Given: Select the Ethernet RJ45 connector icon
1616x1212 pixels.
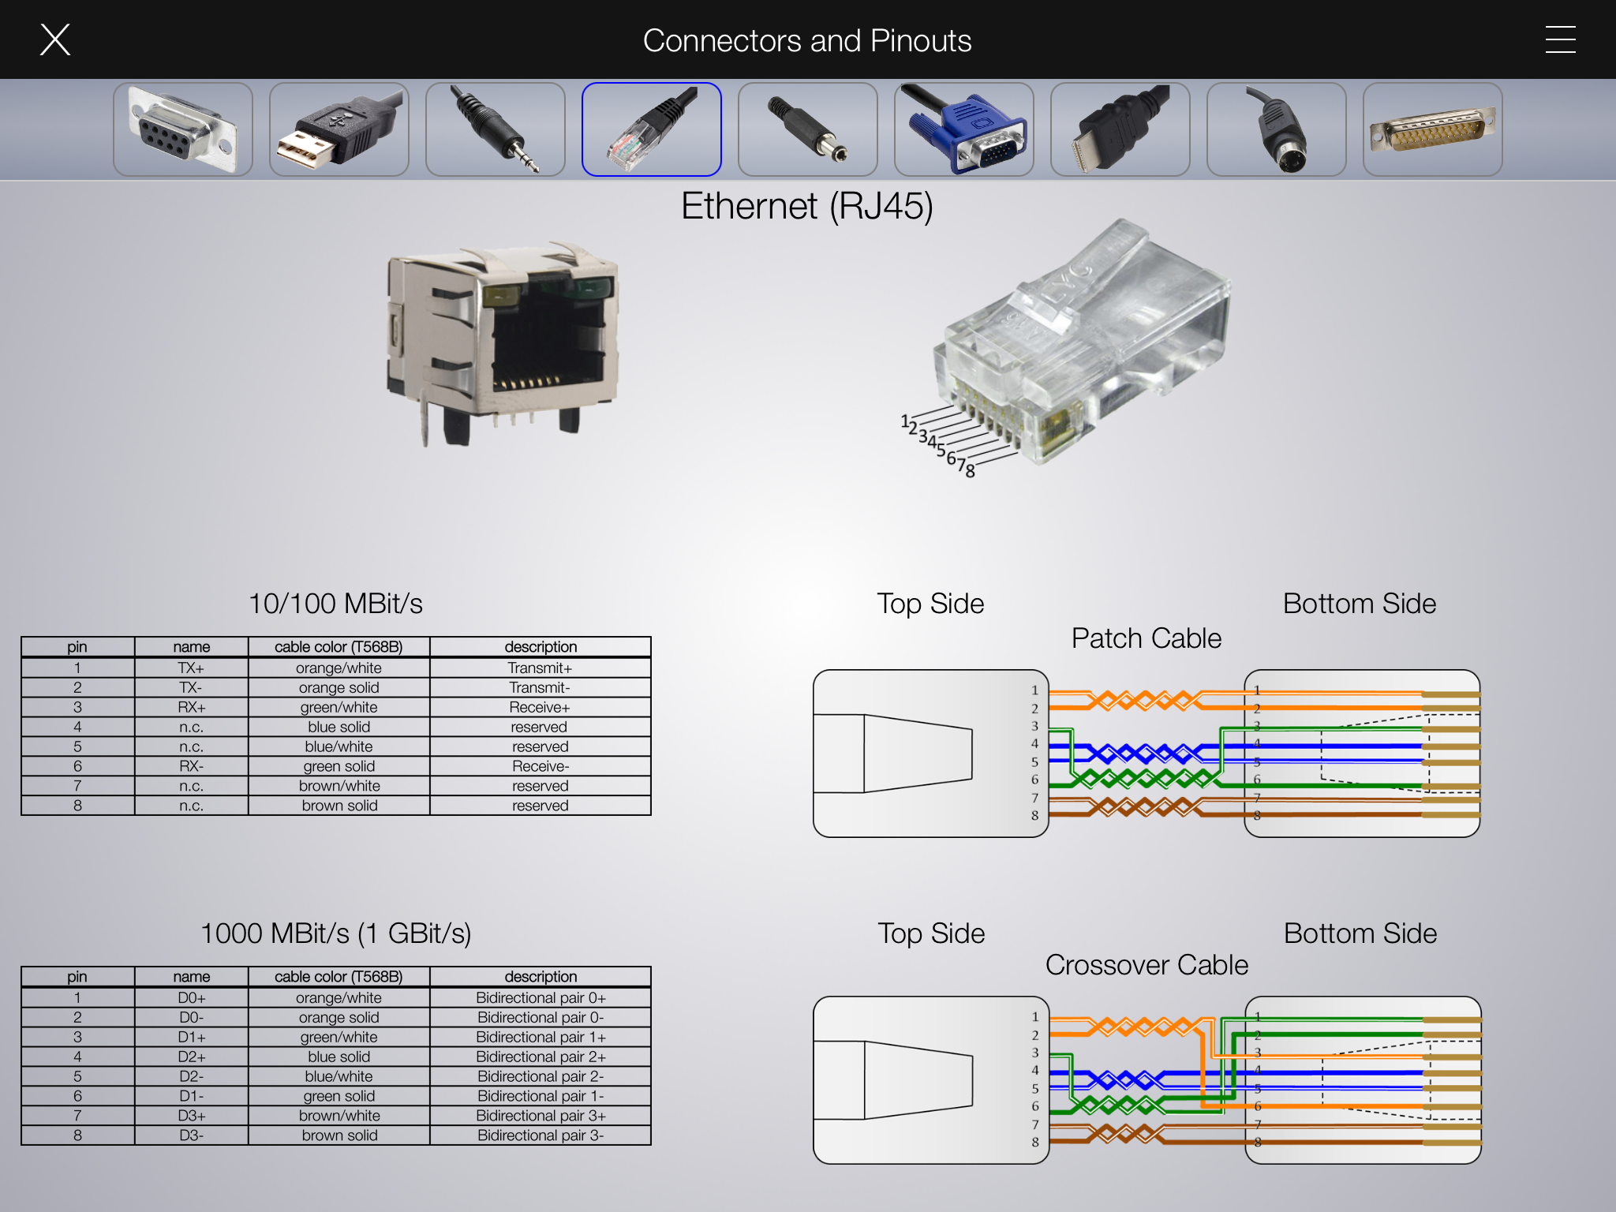Looking at the screenshot, I should point(652,129).
